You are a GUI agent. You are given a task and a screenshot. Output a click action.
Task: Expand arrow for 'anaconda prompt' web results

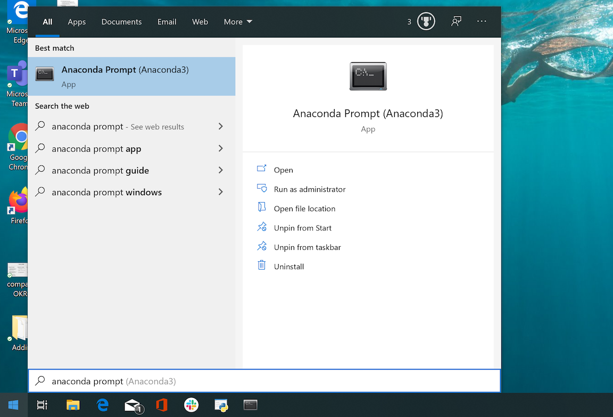(x=220, y=126)
